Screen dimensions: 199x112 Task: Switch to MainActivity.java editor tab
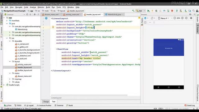[114, 15]
